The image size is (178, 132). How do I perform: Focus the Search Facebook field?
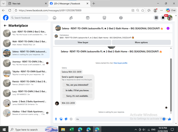[x=29, y=18]
